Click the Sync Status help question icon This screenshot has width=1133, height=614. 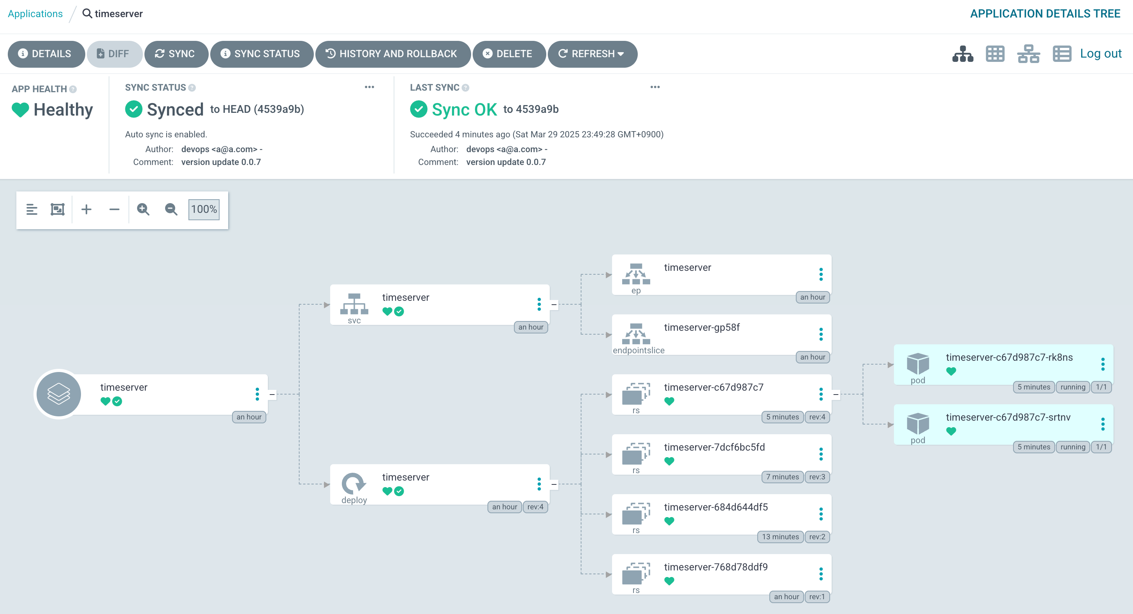[192, 88]
